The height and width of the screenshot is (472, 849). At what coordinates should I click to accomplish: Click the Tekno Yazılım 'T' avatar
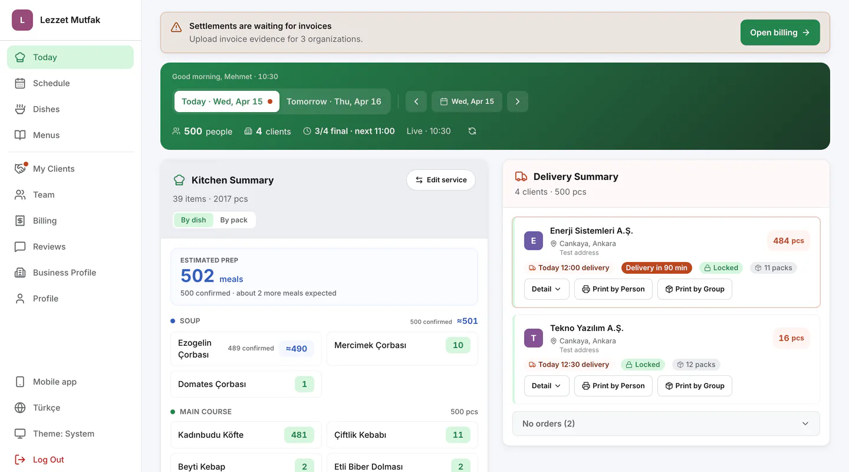pyautogui.click(x=534, y=338)
